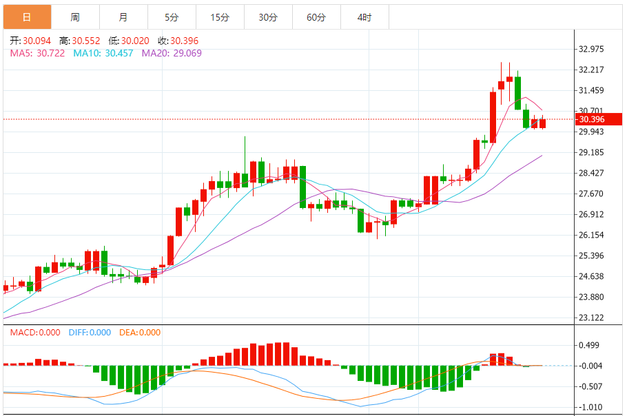Select the 日 daily chart tab

(x=27, y=17)
